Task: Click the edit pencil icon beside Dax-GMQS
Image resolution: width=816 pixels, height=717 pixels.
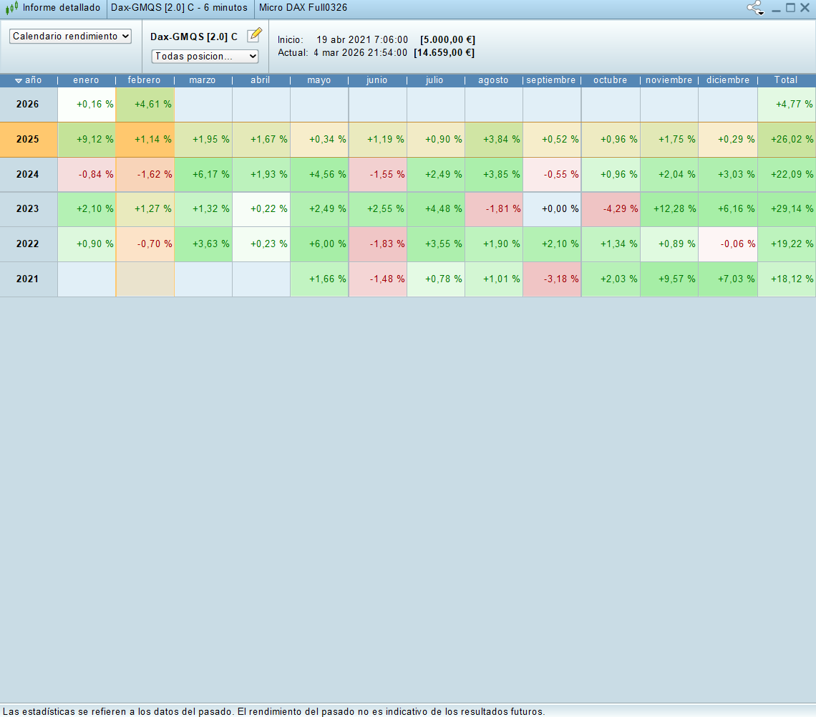Action: click(254, 35)
